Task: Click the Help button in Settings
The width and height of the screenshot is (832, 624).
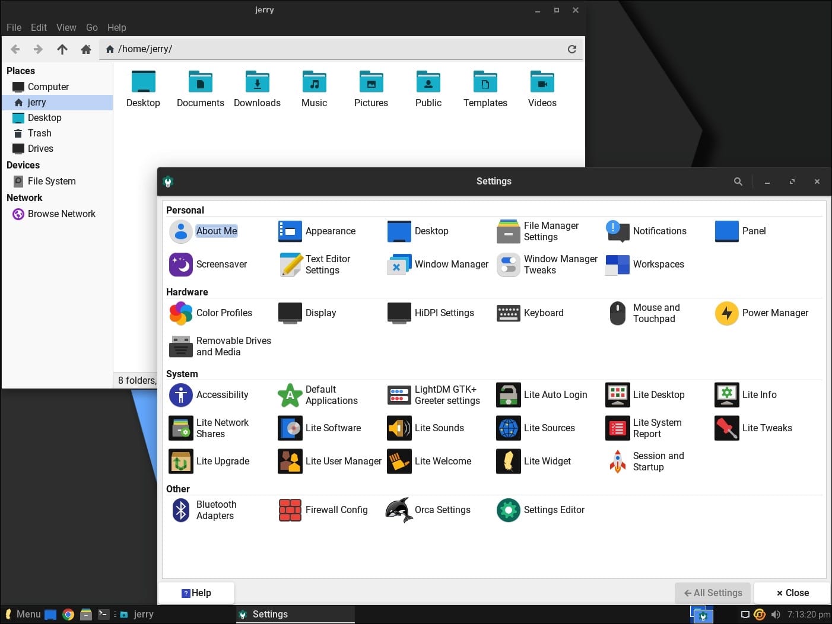Action: pos(196,593)
